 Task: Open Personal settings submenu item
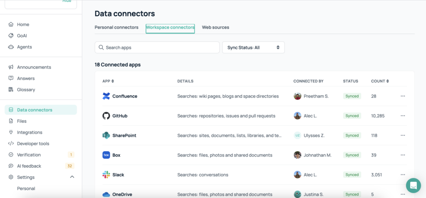pos(26,188)
